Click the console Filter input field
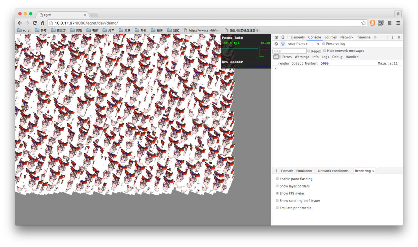The height and width of the screenshot is (247, 418). point(290,51)
